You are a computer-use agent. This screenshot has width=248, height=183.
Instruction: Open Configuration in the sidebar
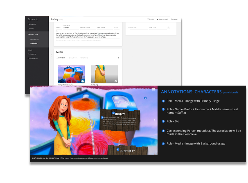[x=33, y=59]
